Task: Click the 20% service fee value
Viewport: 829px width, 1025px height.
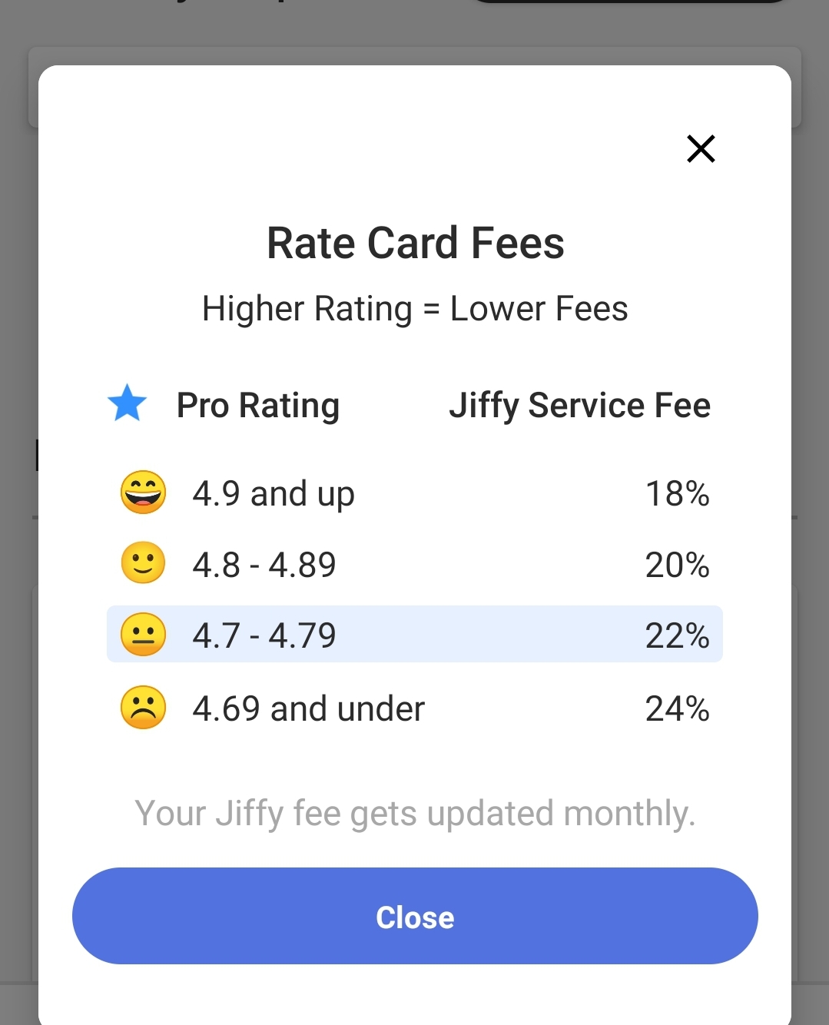Action: (x=677, y=565)
